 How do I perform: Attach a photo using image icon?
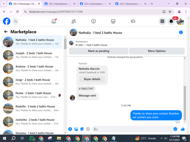click(76, 129)
